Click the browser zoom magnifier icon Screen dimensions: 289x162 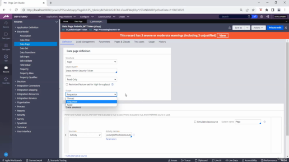tap(241, 10)
